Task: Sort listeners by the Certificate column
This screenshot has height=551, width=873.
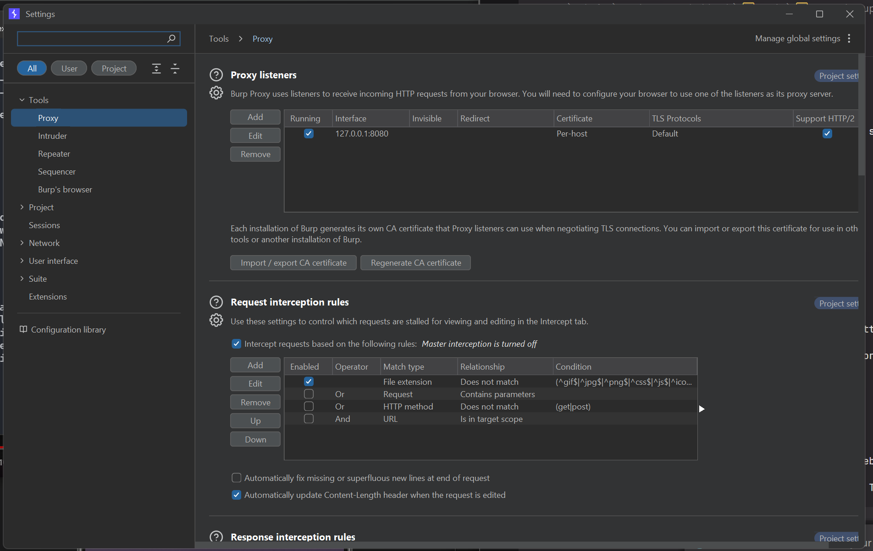Action: click(x=601, y=118)
